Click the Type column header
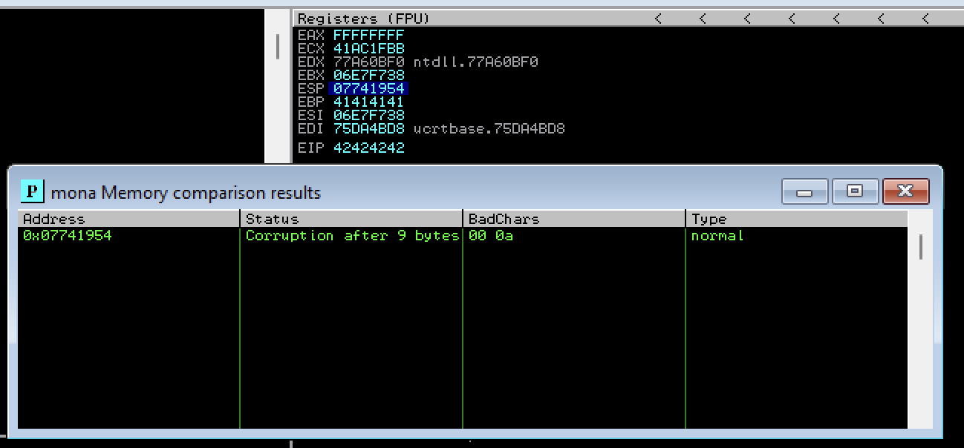964x448 pixels. (795, 219)
